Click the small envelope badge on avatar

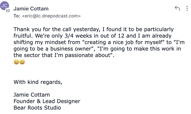(x=8, y=11)
